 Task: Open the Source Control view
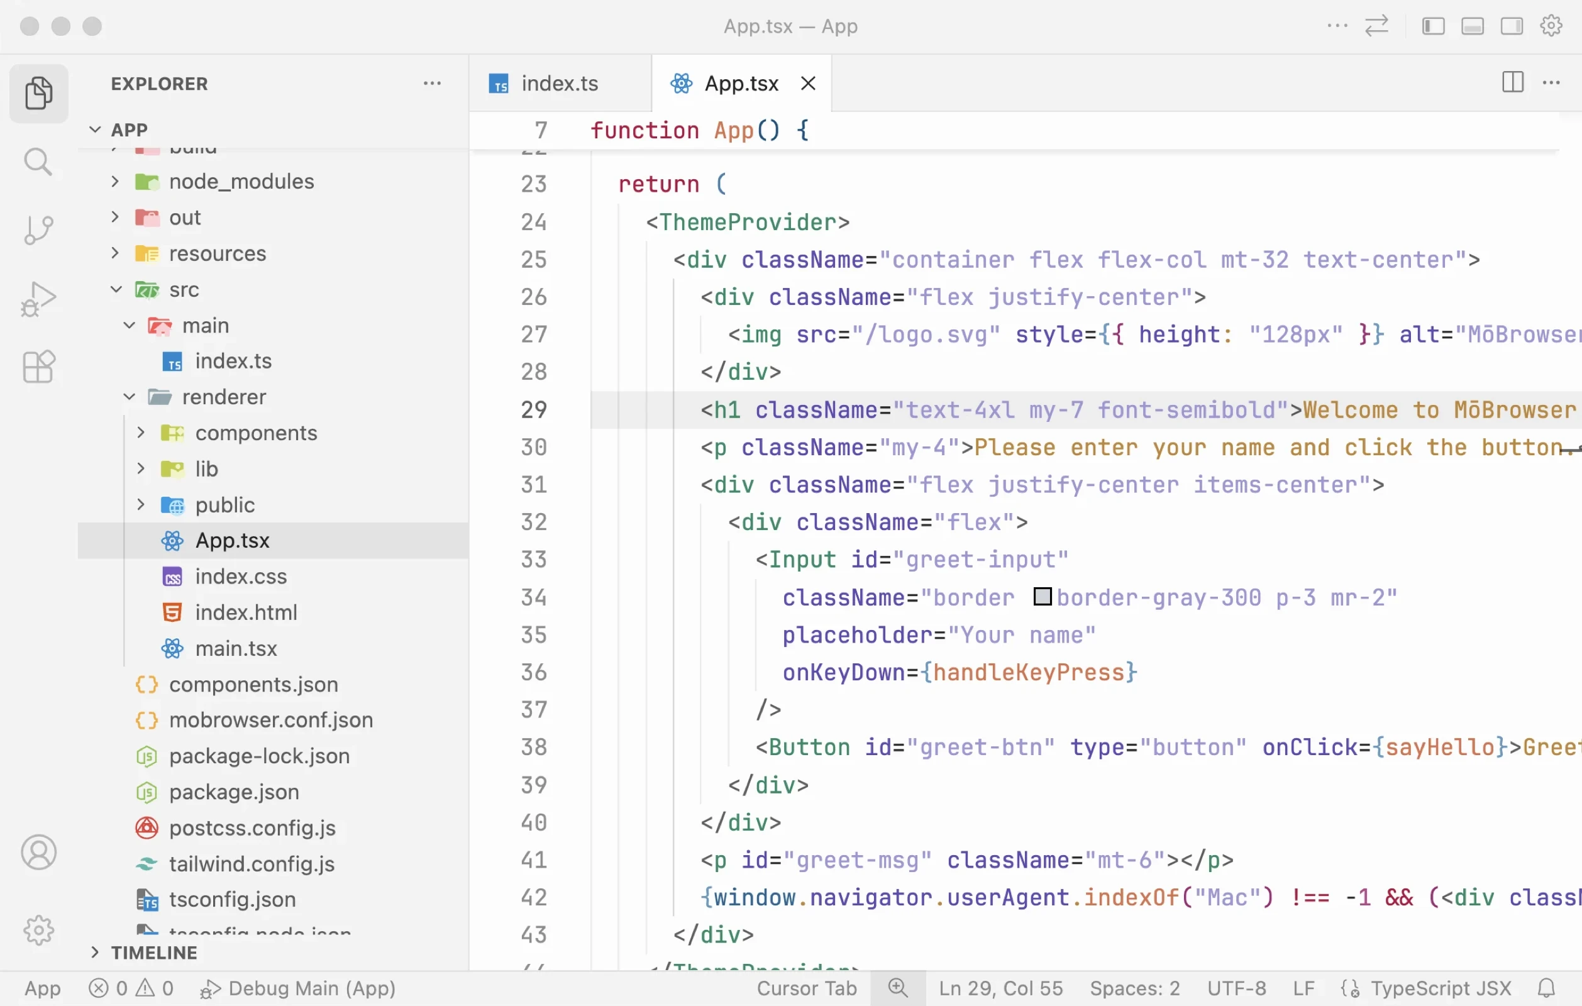click(x=38, y=230)
